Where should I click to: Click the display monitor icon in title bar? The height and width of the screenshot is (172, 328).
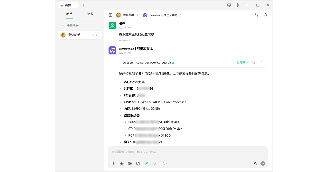(229, 5)
